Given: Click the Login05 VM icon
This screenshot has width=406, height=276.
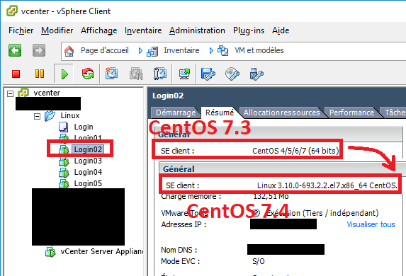Looking at the screenshot, I should click(x=64, y=184).
